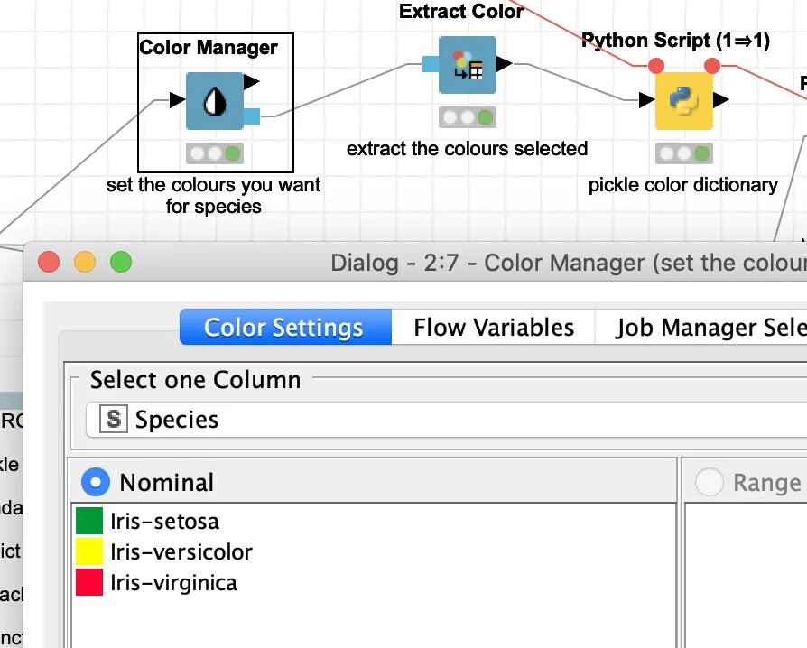The width and height of the screenshot is (807, 648).
Task: Click the Python Script red input port
Action: [655, 65]
